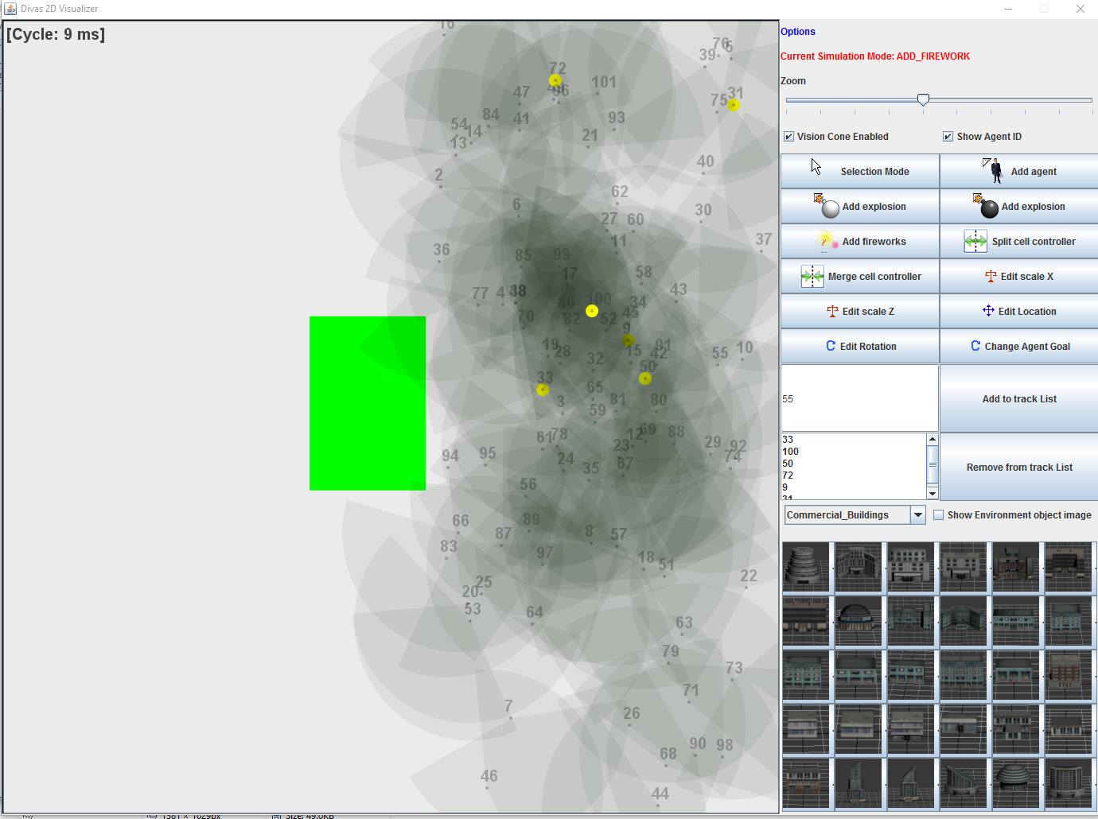Click yellow-highlighted agent 72 on the map

555,80
